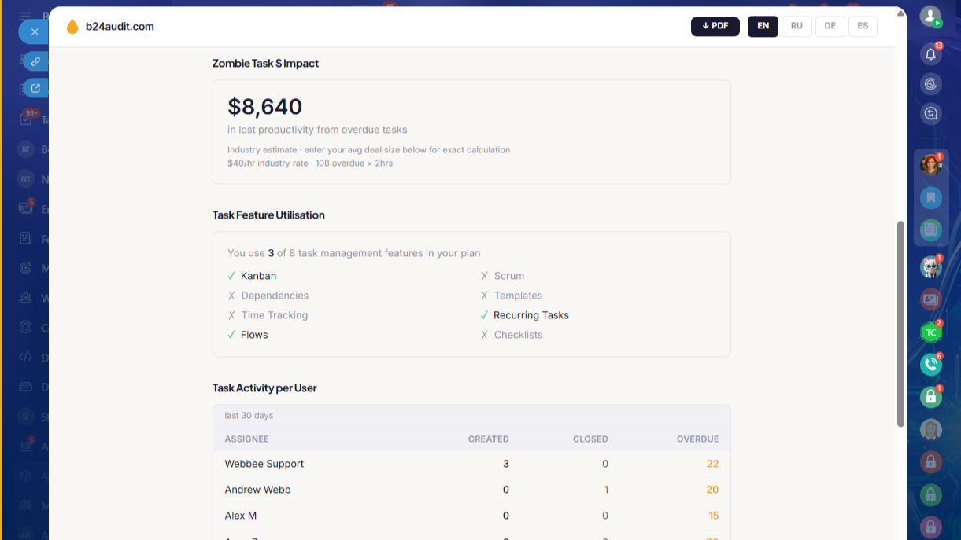
Task: Switch language to EN
Action: pyautogui.click(x=763, y=26)
